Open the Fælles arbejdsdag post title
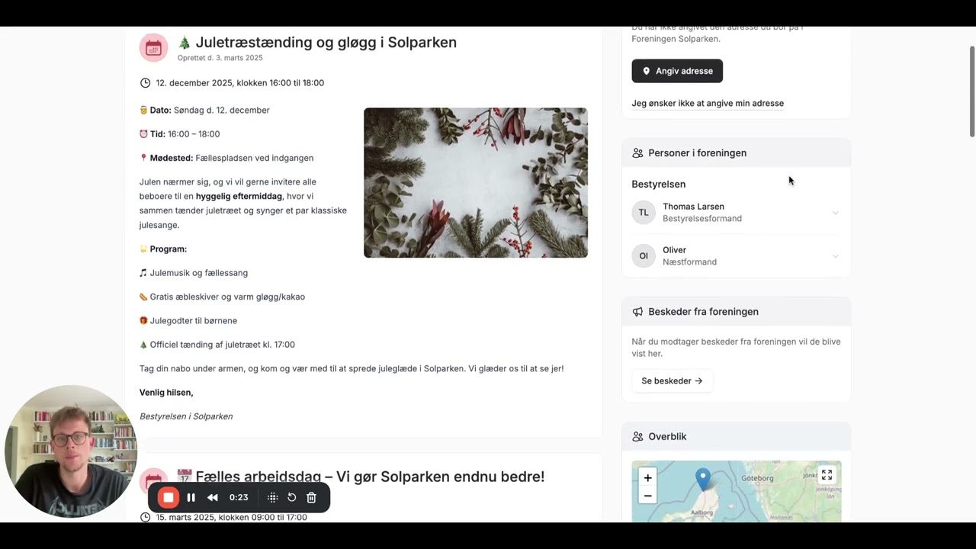Image resolution: width=976 pixels, height=549 pixels. coord(361,477)
